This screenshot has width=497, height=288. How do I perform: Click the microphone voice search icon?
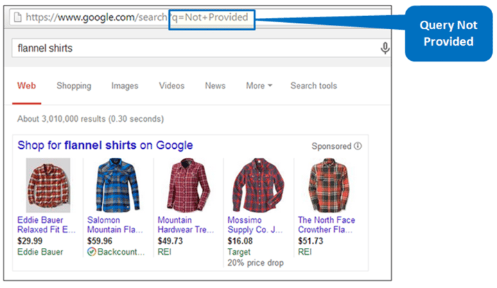pos(385,48)
